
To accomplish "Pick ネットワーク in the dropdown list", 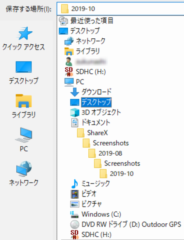I will 85,41.
